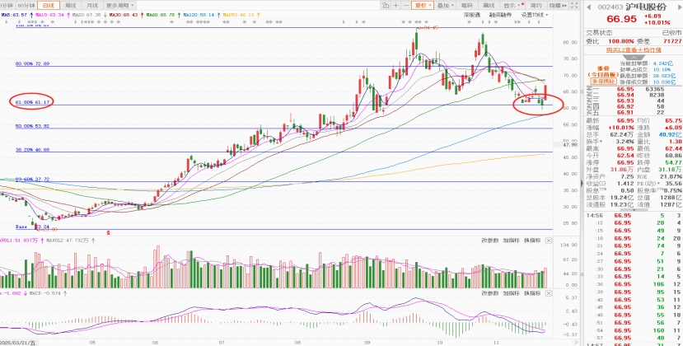This screenshot has height=346, width=683.
Task: Click the stock name 沪电股份
Action: pos(647,7)
